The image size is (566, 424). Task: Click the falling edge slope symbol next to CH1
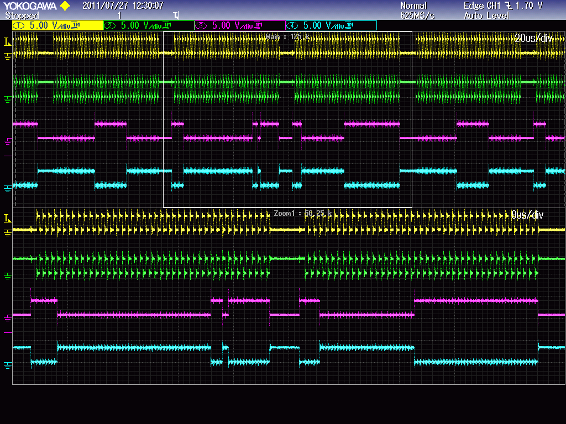pyautogui.click(x=509, y=6)
